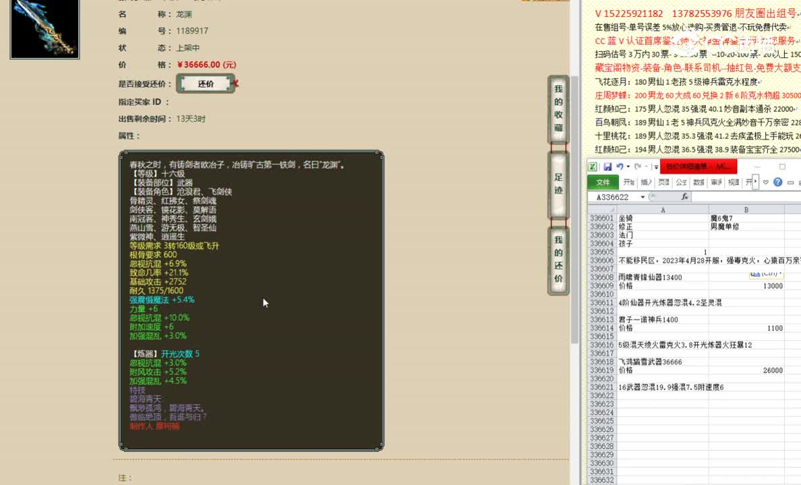801x485 pixels.
Task: Open 我的还价 side tab
Action: point(558,259)
